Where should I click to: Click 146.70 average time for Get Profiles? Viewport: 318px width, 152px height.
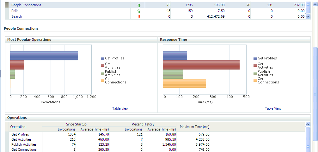click(x=103, y=134)
